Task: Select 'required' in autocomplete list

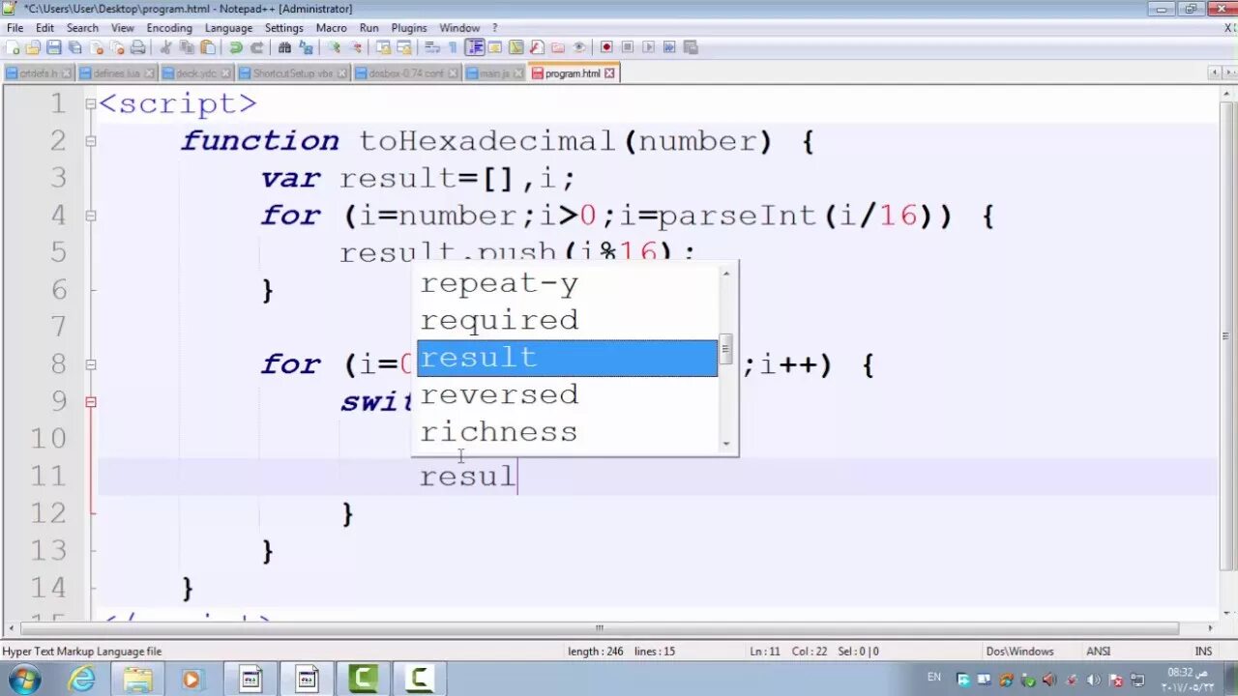Action: pyautogui.click(x=567, y=320)
